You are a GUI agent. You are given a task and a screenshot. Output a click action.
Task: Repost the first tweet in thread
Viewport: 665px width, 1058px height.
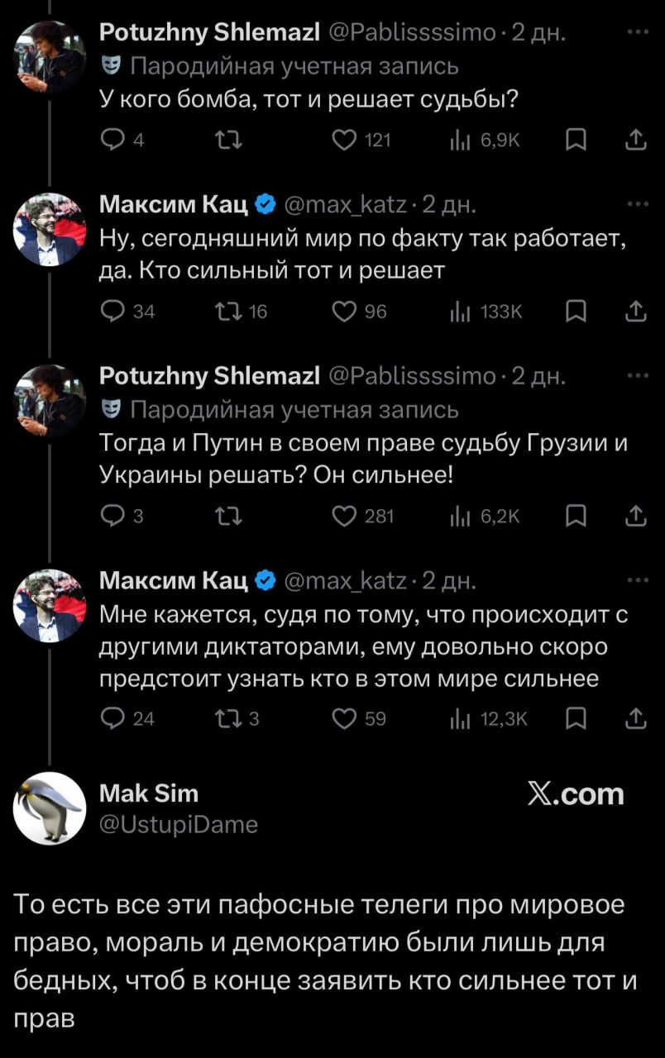tap(225, 141)
